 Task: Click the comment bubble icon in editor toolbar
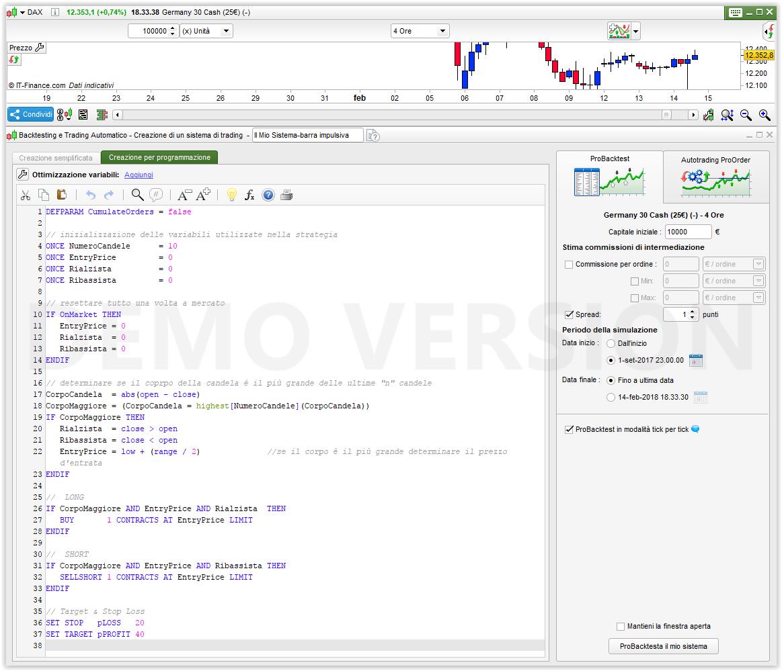(x=156, y=195)
